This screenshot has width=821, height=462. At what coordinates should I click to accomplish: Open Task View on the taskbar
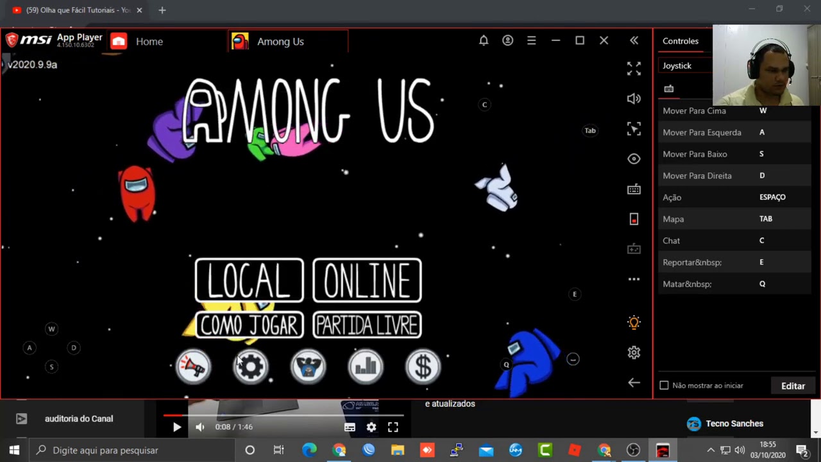278,450
